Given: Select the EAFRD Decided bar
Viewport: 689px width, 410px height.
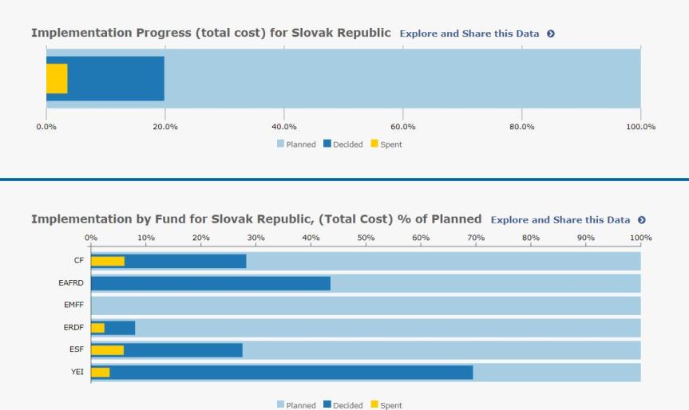Looking at the screenshot, I should point(211,283).
